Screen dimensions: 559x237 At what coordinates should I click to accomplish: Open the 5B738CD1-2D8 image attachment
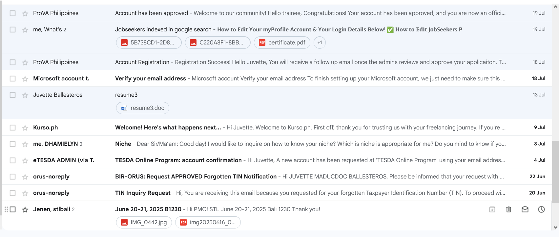[x=149, y=42]
